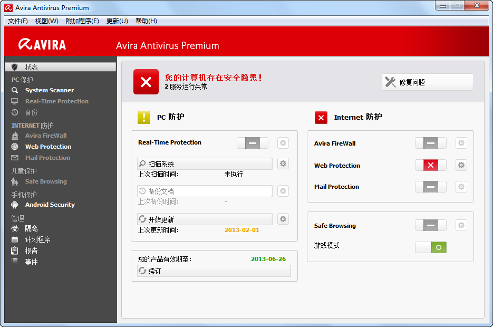Click the Web Protection globe icon

(14, 147)
